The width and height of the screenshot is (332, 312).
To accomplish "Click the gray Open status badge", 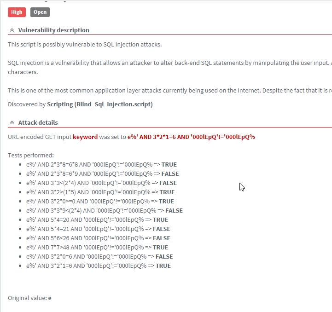I will 40,12.
